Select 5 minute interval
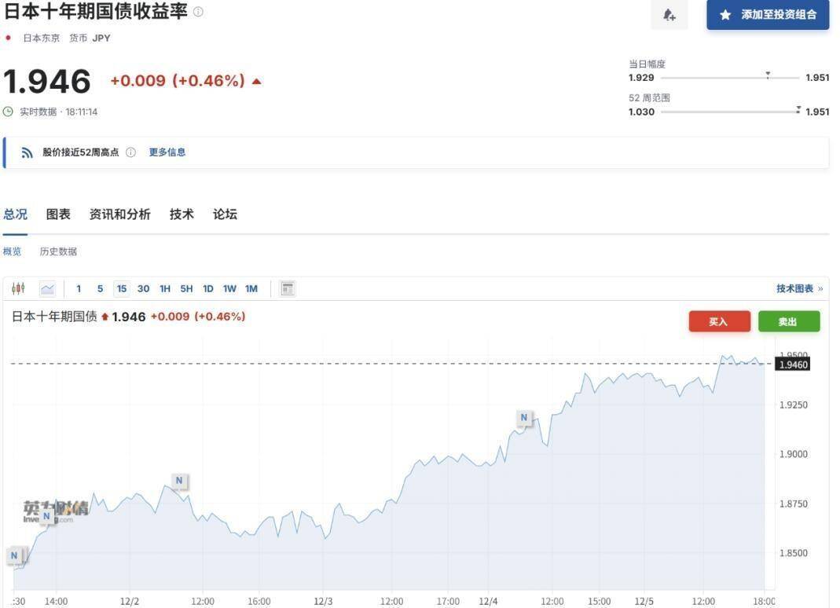 coord(100,289)
